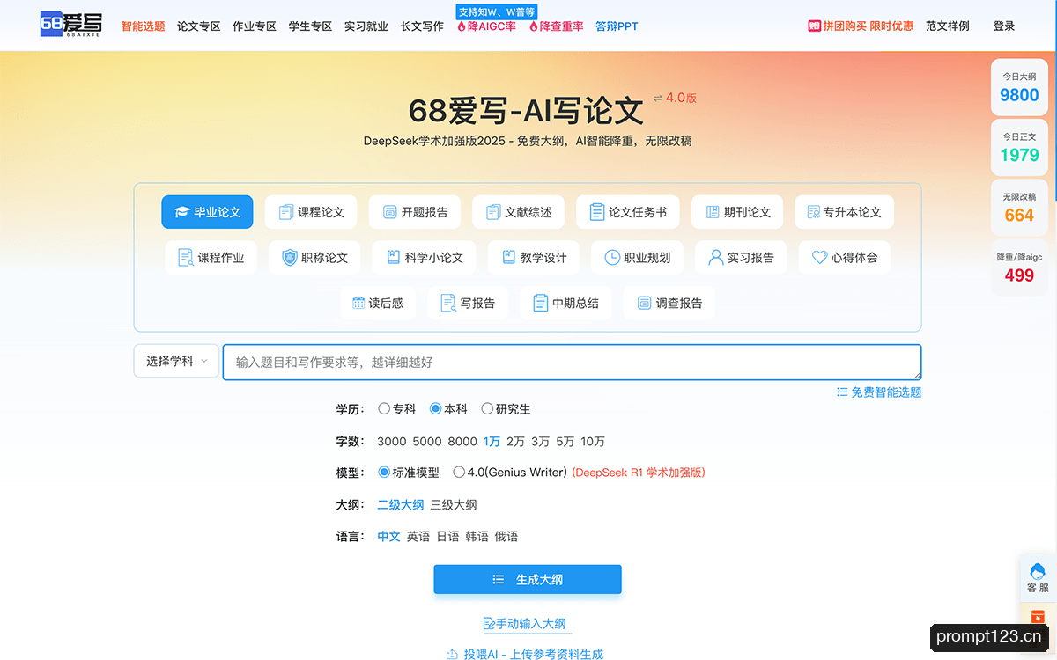Go to 论文专区 in the navigation
Viewport: 1057px width, 660px height.
199,26
